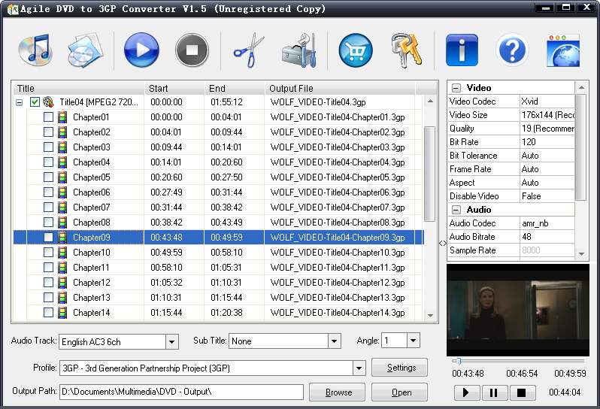Browse for output path
Screen dimensions: 600x409
tap(337, 392)
